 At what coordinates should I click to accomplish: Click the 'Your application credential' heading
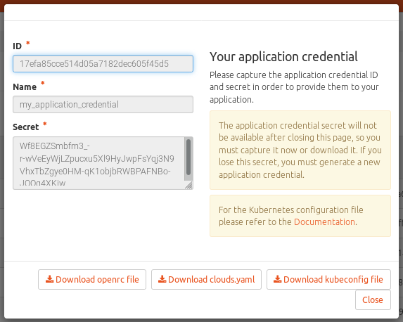283,57
